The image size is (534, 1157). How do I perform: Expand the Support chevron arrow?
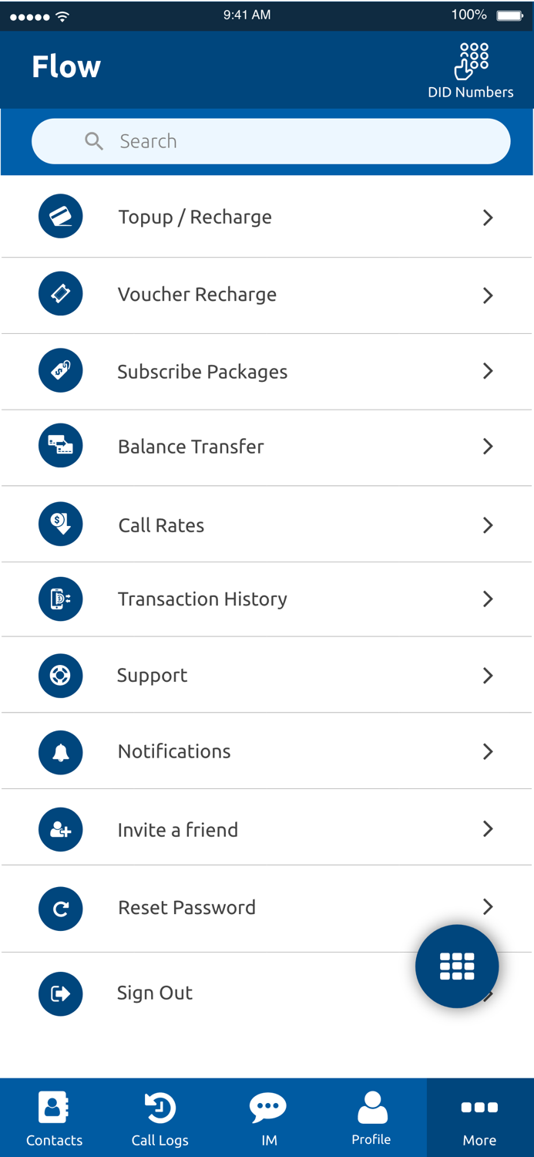488,676
